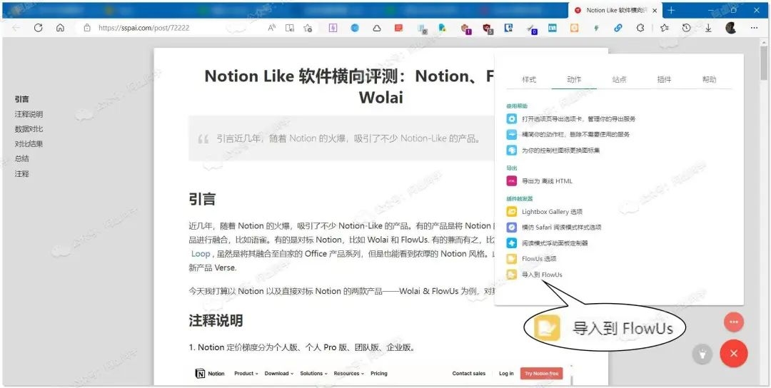
Task: Click the quoted 引言近几年 summary block
Action: pyautogui.click(x=342, y=139)
